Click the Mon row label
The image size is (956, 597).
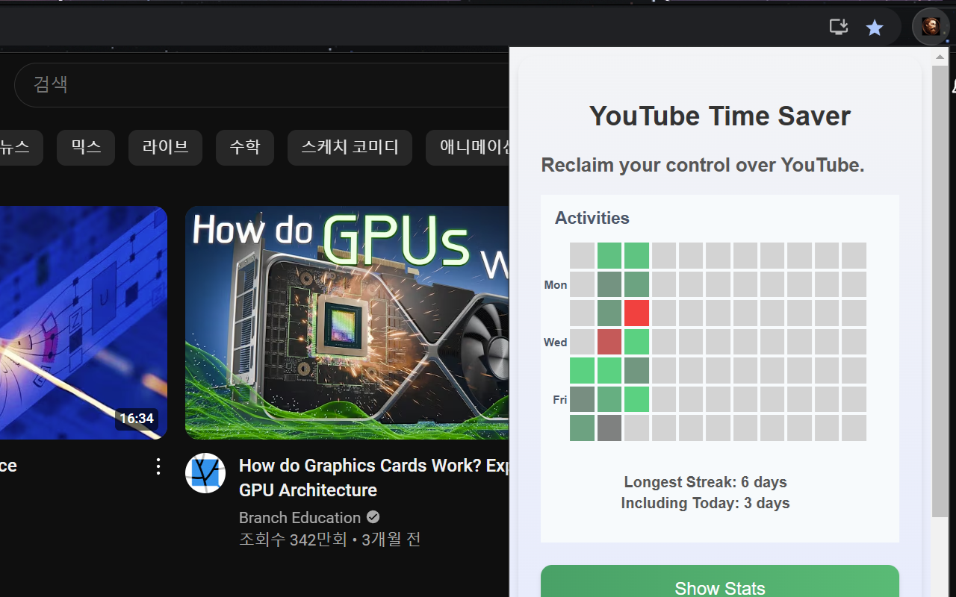pos(556,284)
